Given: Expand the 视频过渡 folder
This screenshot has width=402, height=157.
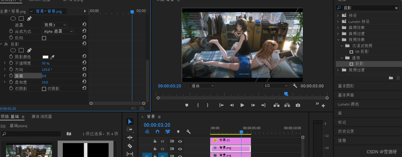Looking at the screenshot, I should (x=338, y=70).
